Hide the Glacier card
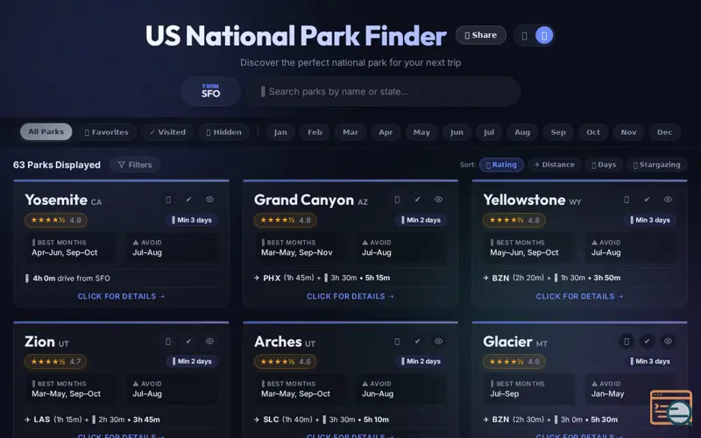This screenshot has width=701, height=438. point(668,342)
